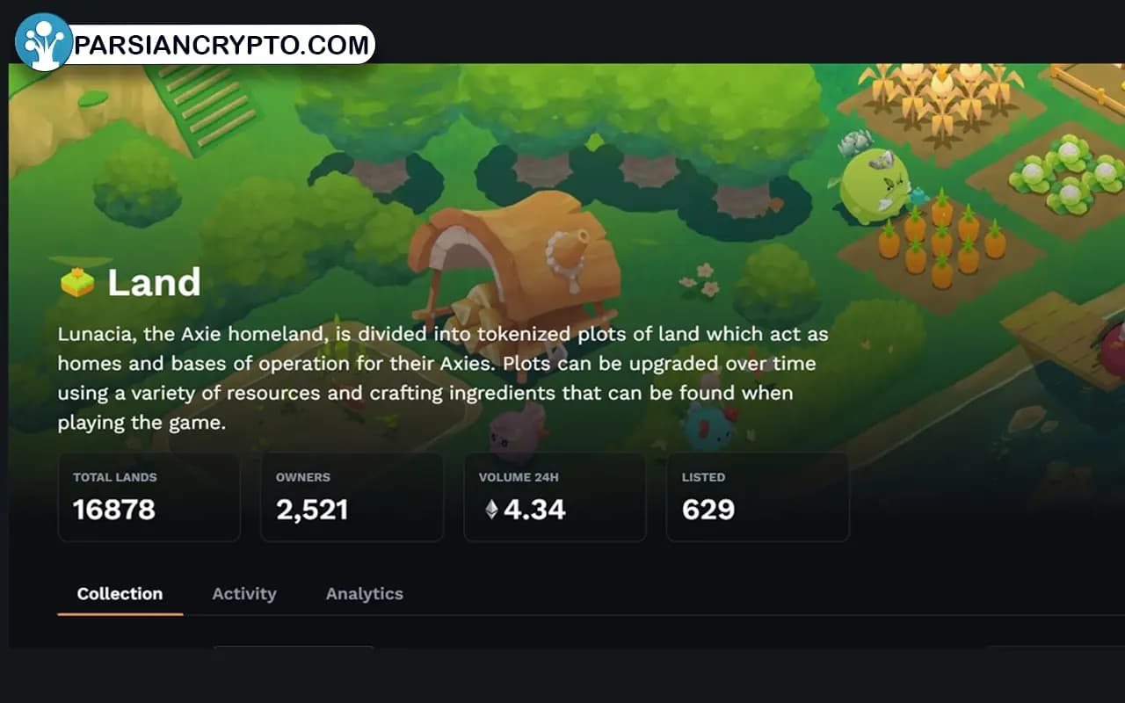1125x703 pixels.
Task: Click the green round Axie character
Action: (x=873, y=186)
